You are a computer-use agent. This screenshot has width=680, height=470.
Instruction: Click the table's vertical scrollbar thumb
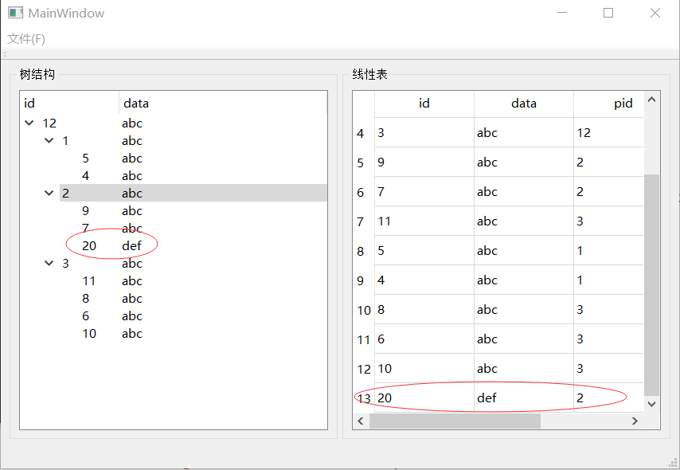(x=652, y=285)
